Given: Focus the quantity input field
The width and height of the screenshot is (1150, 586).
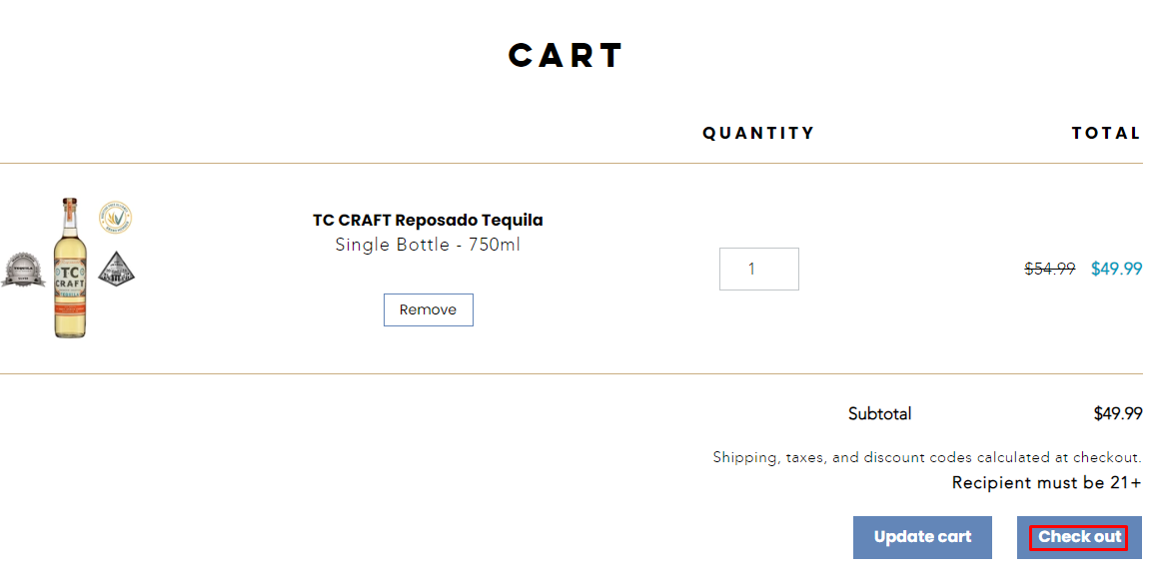Looking at the screenshot, I should 758,270.
